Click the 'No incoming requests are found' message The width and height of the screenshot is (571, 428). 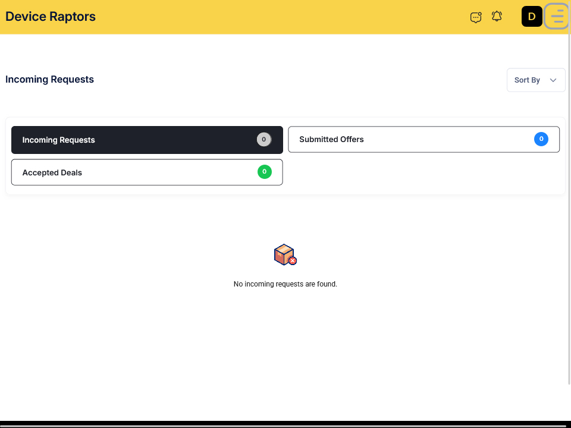285,284
